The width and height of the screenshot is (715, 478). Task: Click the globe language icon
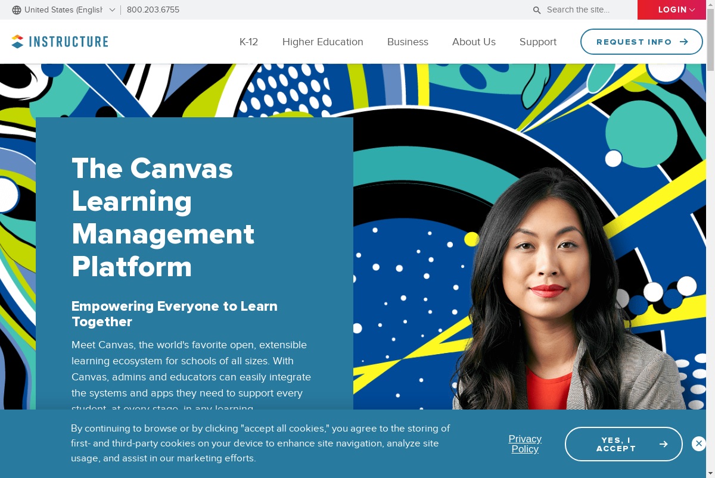tap(17, 10)
